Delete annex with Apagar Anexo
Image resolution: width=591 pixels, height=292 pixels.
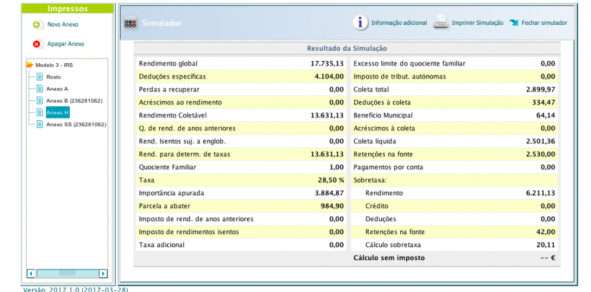(66, 44)
